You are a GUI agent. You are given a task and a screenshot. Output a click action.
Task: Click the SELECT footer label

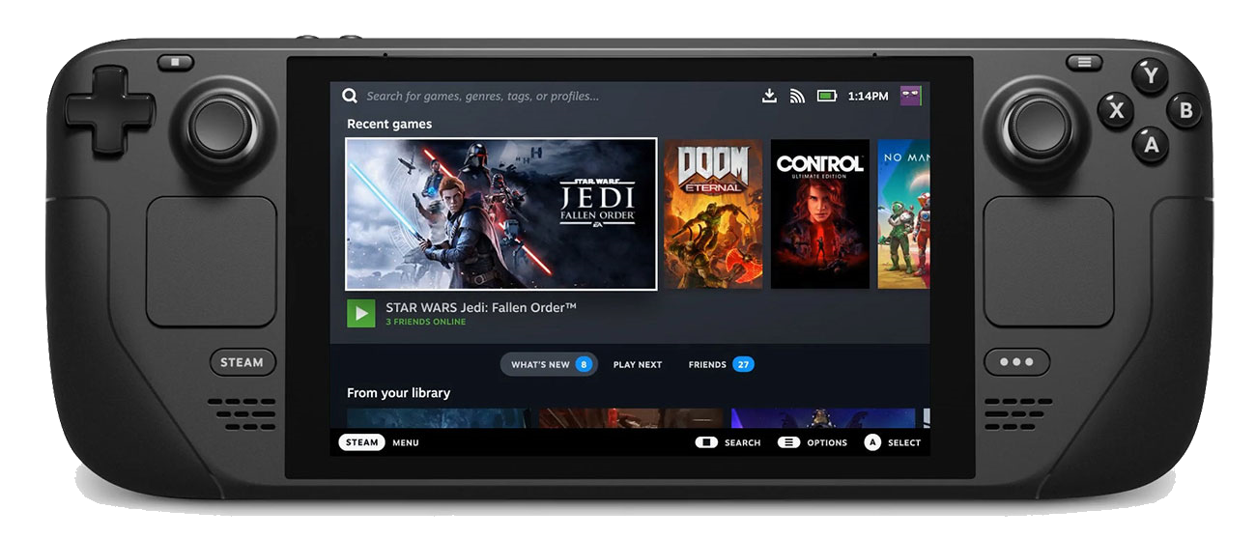[904, 442]
